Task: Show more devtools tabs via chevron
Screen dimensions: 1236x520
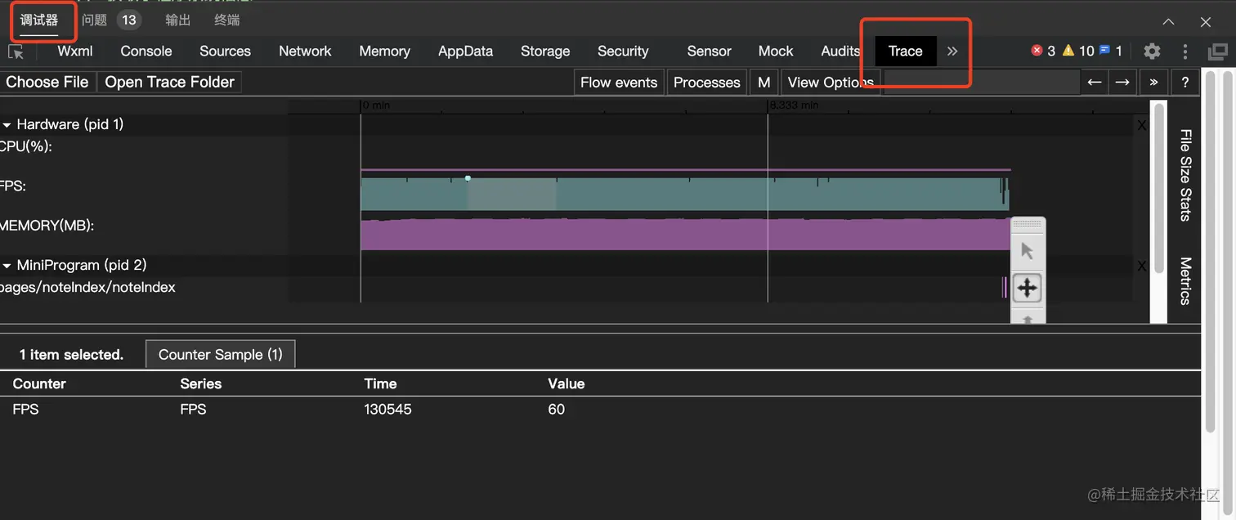Action: pyautogui.click(x=952, y=51)
